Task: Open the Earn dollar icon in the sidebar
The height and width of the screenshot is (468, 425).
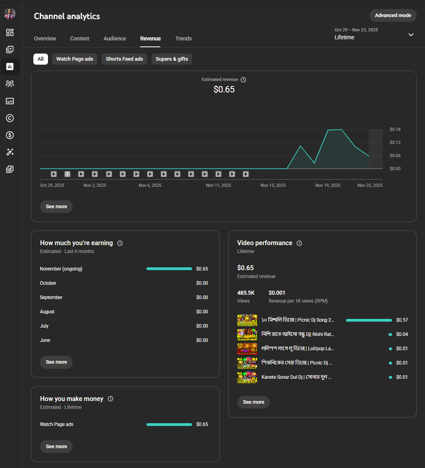Action: 10,135
